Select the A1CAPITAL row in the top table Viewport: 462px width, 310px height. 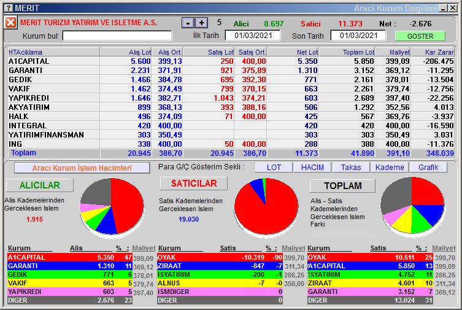(231, 61)
